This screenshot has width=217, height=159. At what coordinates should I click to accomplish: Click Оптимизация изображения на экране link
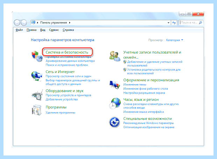pos(149,127)
